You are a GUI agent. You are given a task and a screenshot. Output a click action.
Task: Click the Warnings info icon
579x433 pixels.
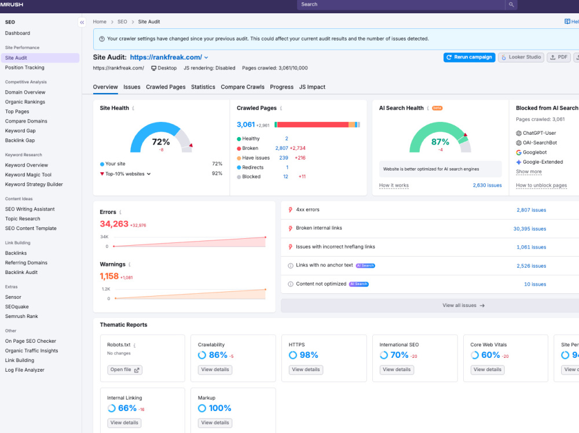pyautogui.click(x=130, y=264)
